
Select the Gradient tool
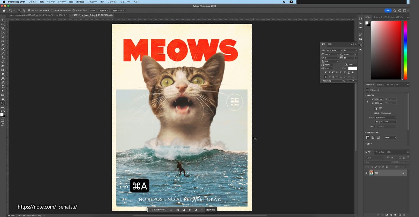(3, 70)
